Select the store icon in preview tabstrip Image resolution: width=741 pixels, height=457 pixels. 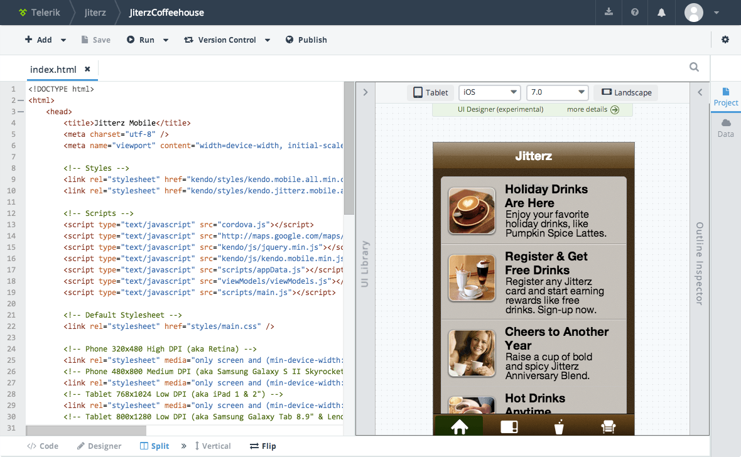tap(608, 427)
